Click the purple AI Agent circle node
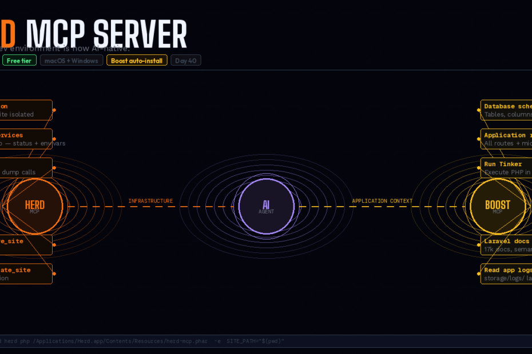 click(266, 207)
